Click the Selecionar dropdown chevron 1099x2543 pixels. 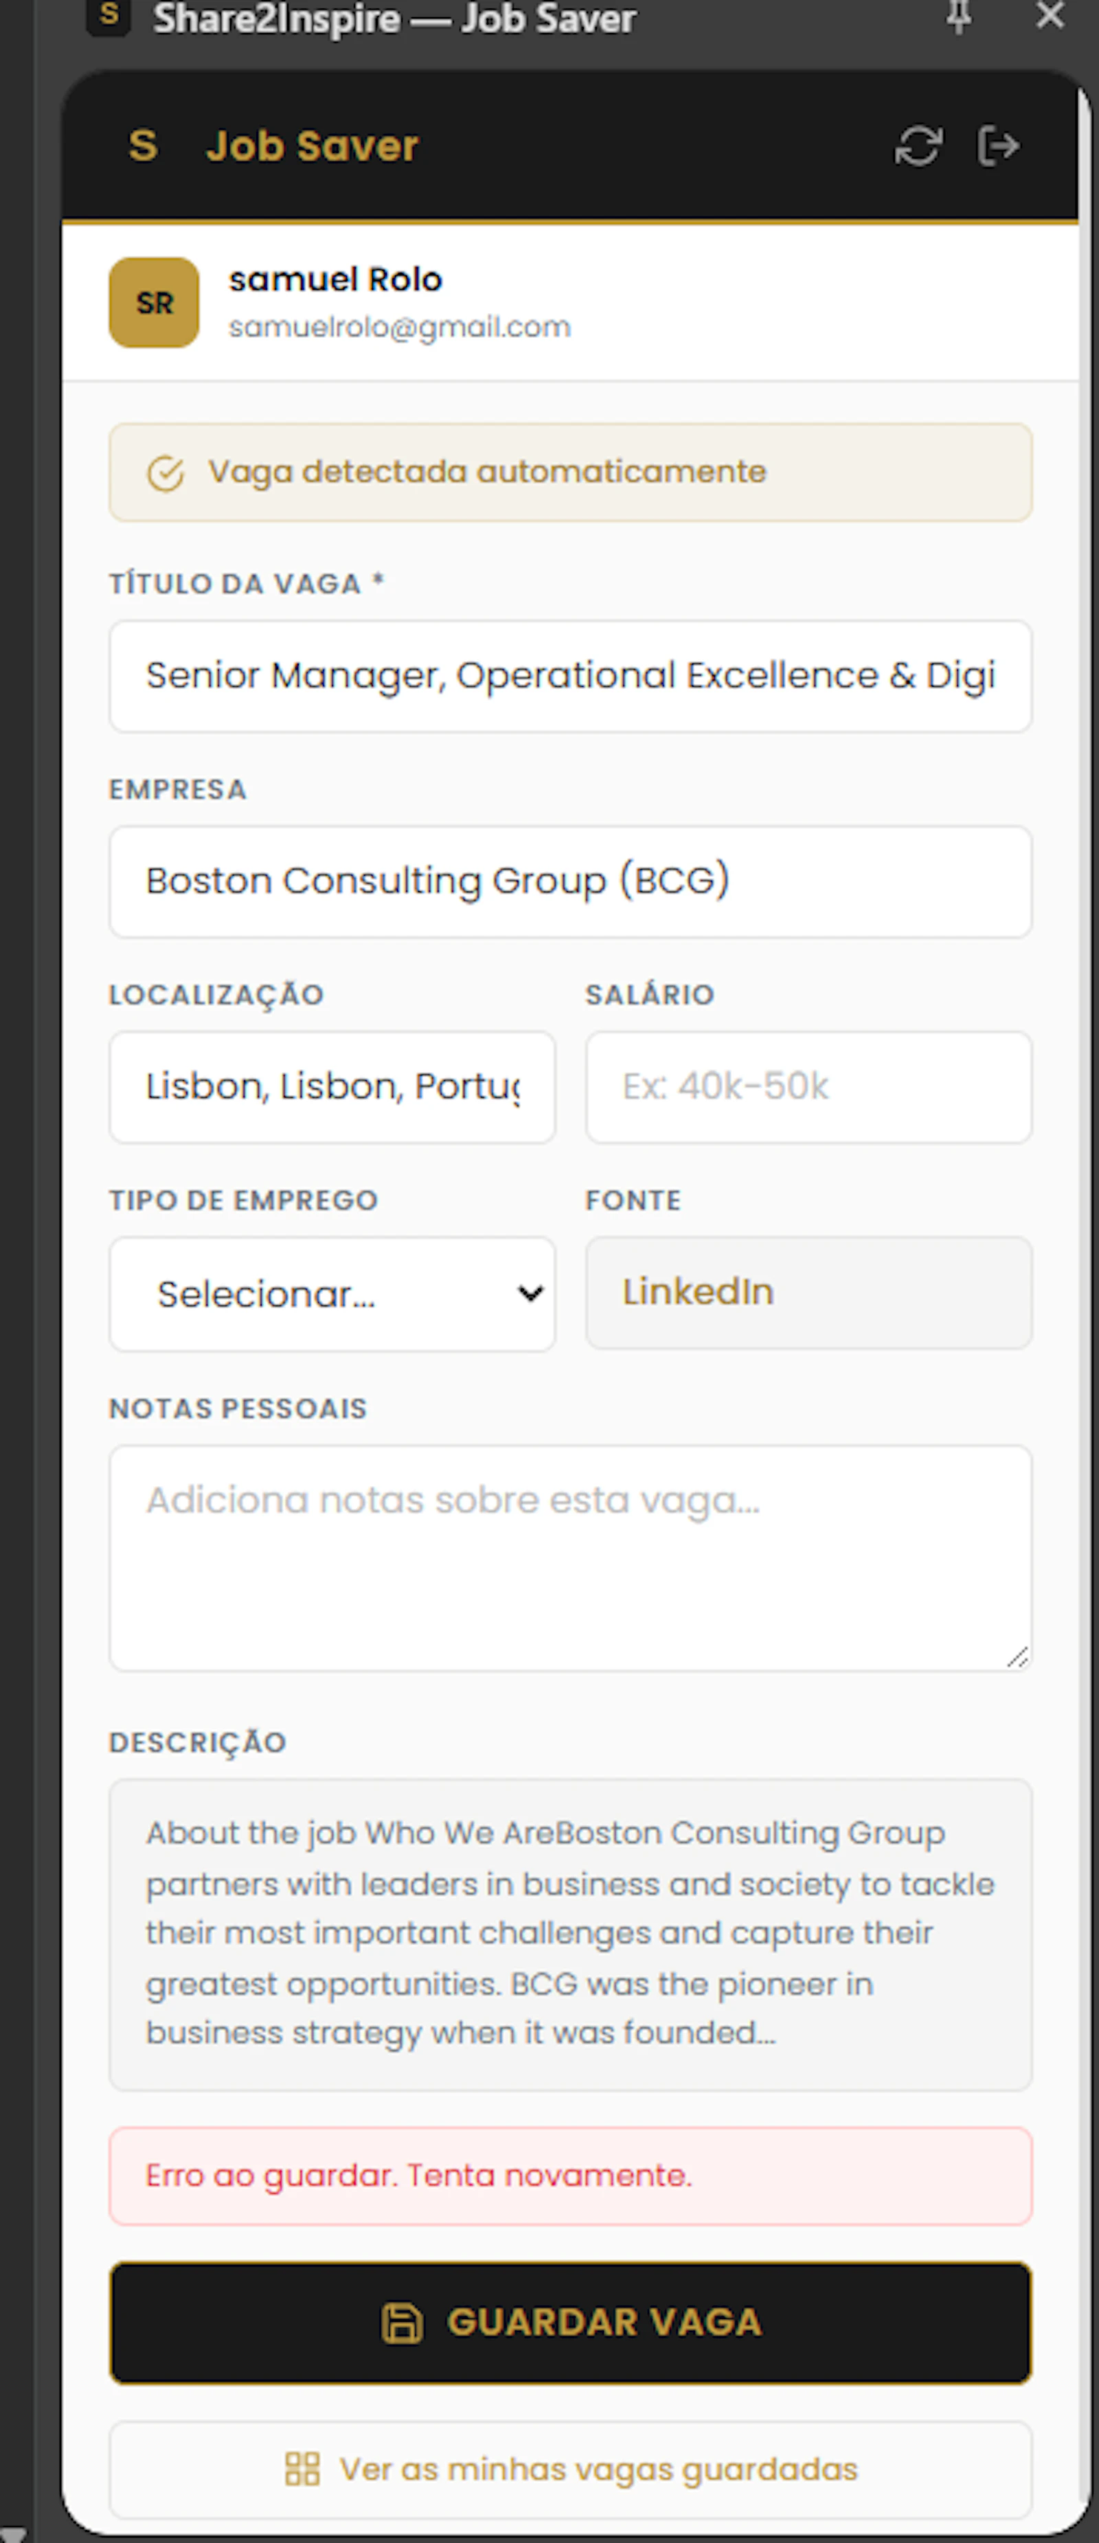click(x=530, y=1295)
